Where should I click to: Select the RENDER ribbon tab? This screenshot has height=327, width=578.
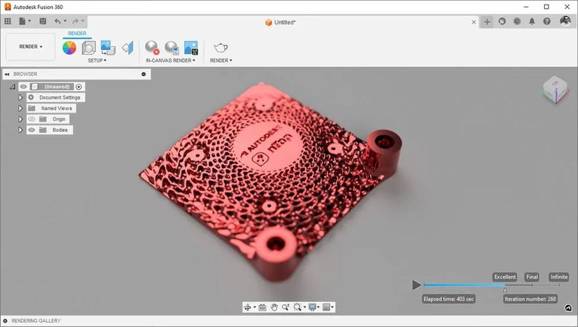point(77,34)
